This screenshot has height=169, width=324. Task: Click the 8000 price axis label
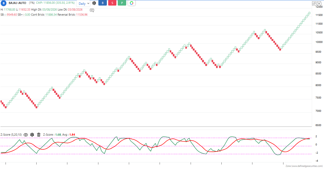319,85
